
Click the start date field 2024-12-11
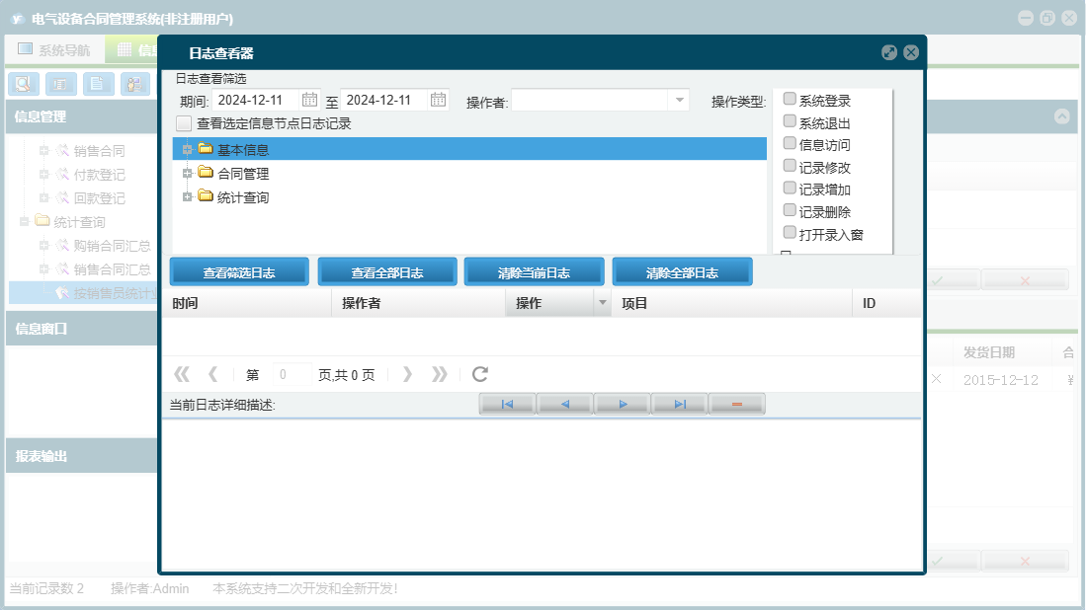(x=256, y=101)
